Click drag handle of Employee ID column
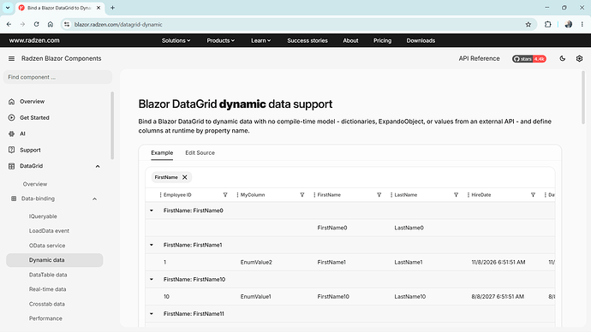The height and width of the screenshot is (332, 591). pos(160,195)
